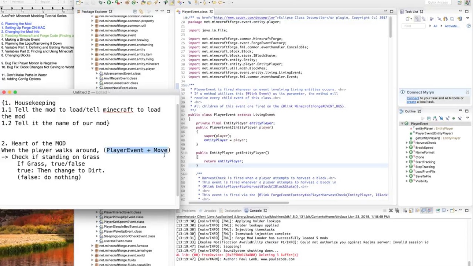The width and height of the screenshot is (473, 266).
Task: Toggle Mark Occurrences highlighter in main toolbar
Action: click(x=172, y=3)
